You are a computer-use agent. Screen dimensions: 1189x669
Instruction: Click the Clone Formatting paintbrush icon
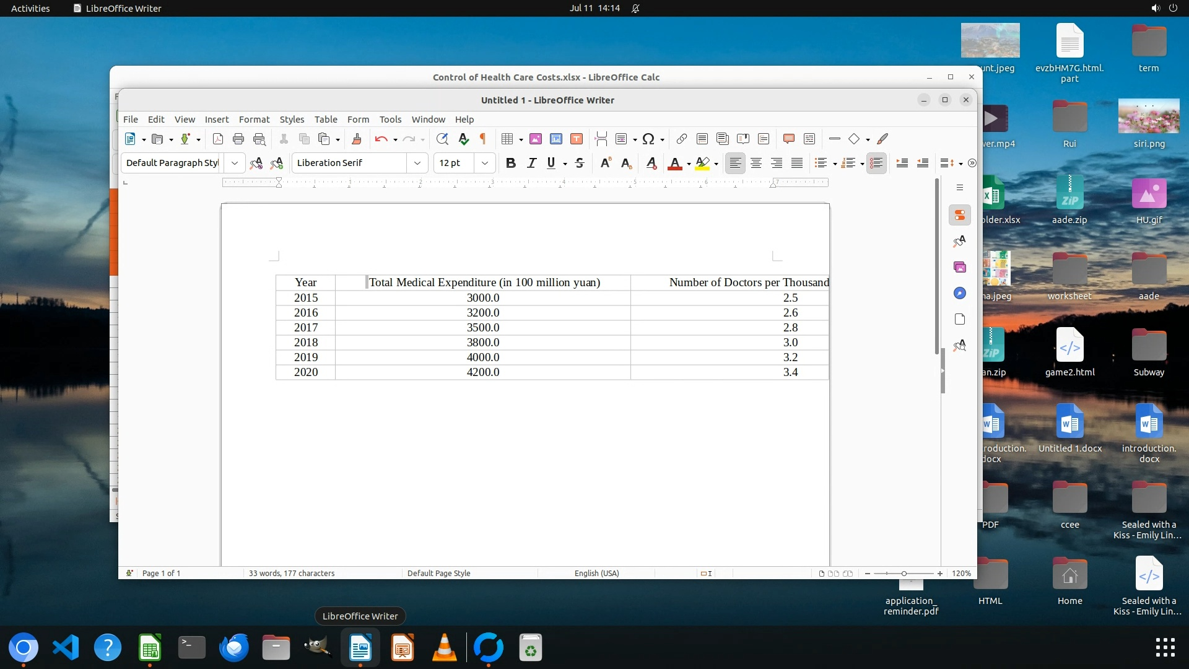[357, 139]
